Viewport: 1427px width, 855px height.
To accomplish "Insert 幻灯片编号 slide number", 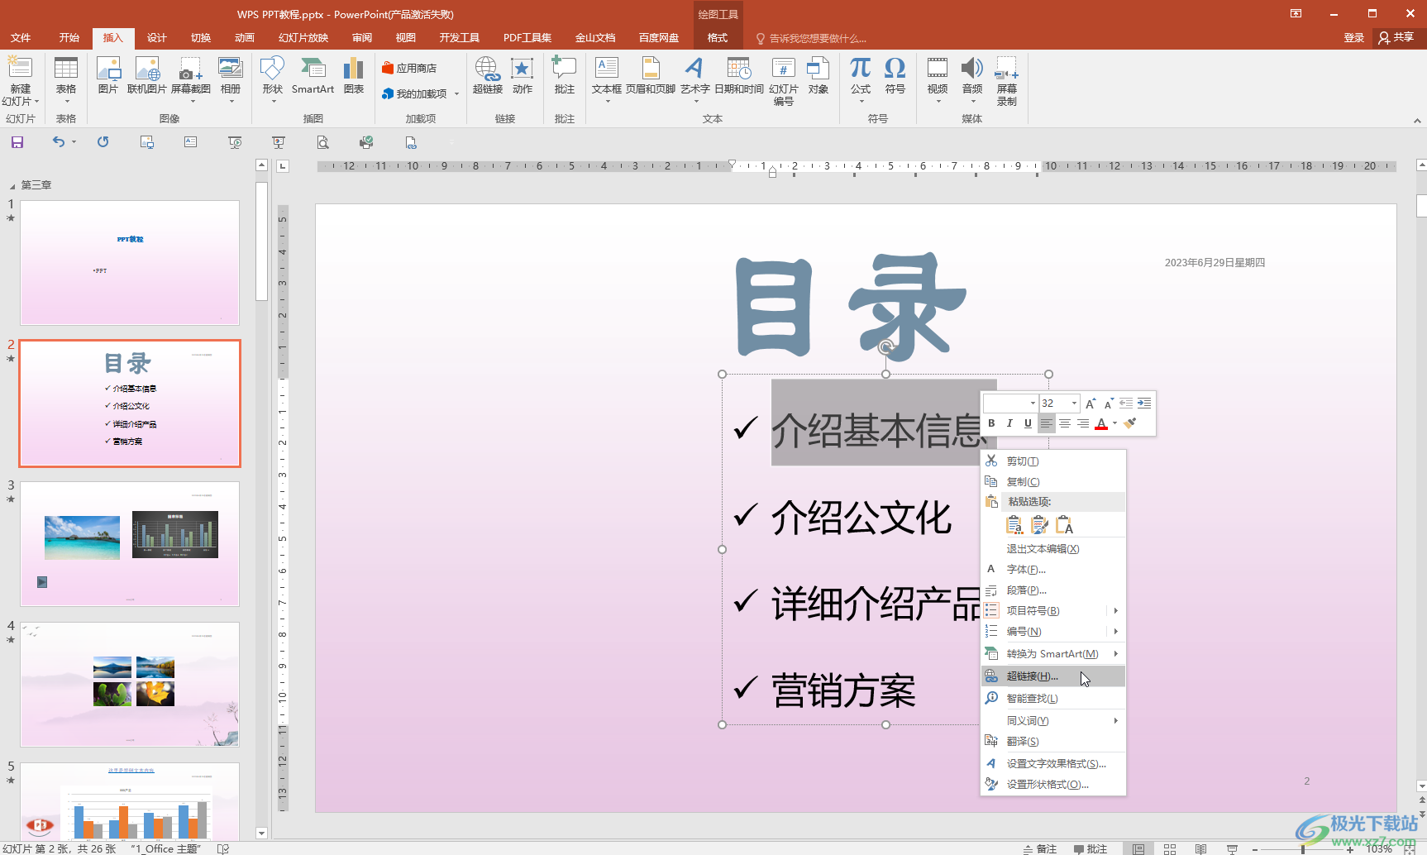I will click(783, 82).
